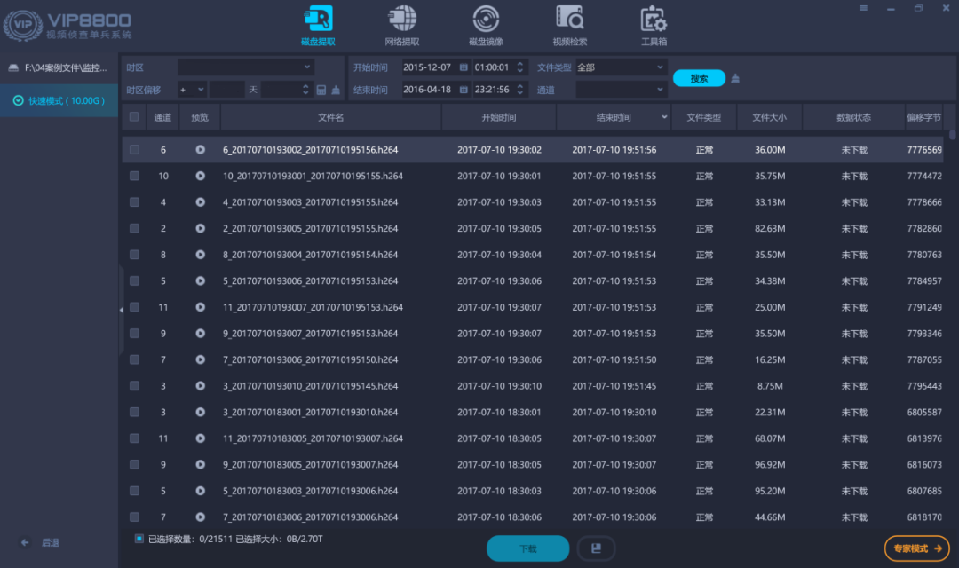Toggle the select-all checkbox in table header
The height and width of the screenshot is (568, 959).
(134, 117)
